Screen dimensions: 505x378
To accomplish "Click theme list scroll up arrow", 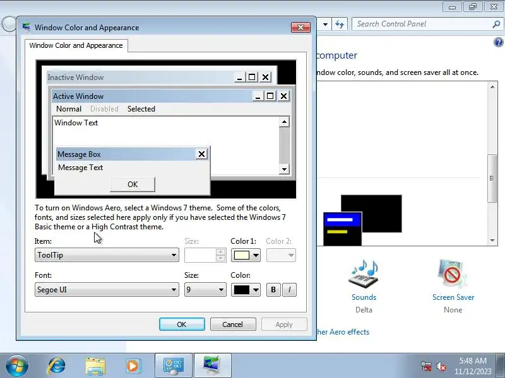I will (x=492, y=87).
